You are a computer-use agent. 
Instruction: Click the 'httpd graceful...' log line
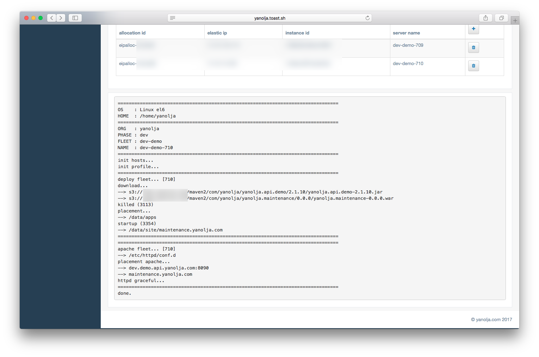[x=141, y=281]
